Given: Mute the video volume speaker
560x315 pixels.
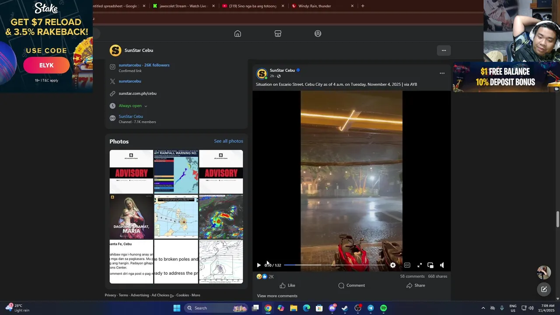Looking at the screenshot, I should tap(442, 265).
